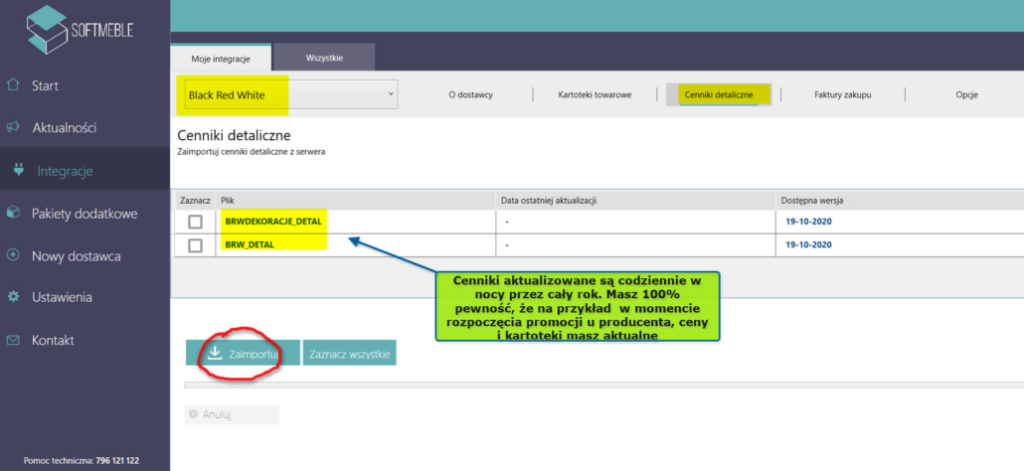Click the Ustawienia gear icon
This screenshot has width=1024, height=471.
(x=13, y=297)
